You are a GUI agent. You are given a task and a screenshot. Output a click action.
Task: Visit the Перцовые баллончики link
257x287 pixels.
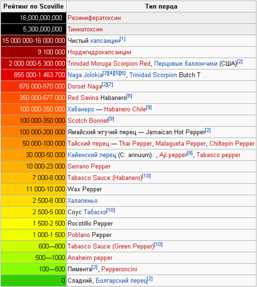(x=185, y=64)
